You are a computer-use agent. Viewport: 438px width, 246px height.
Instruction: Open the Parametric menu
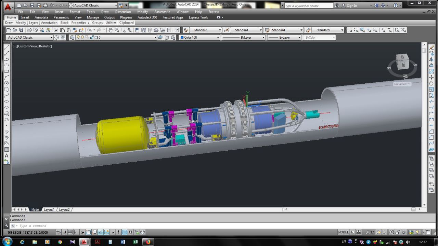coord(162,12)
